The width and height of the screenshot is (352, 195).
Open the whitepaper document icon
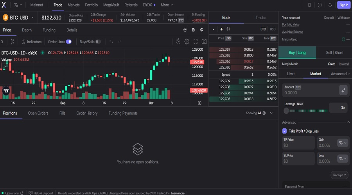(x=193, y=30)
